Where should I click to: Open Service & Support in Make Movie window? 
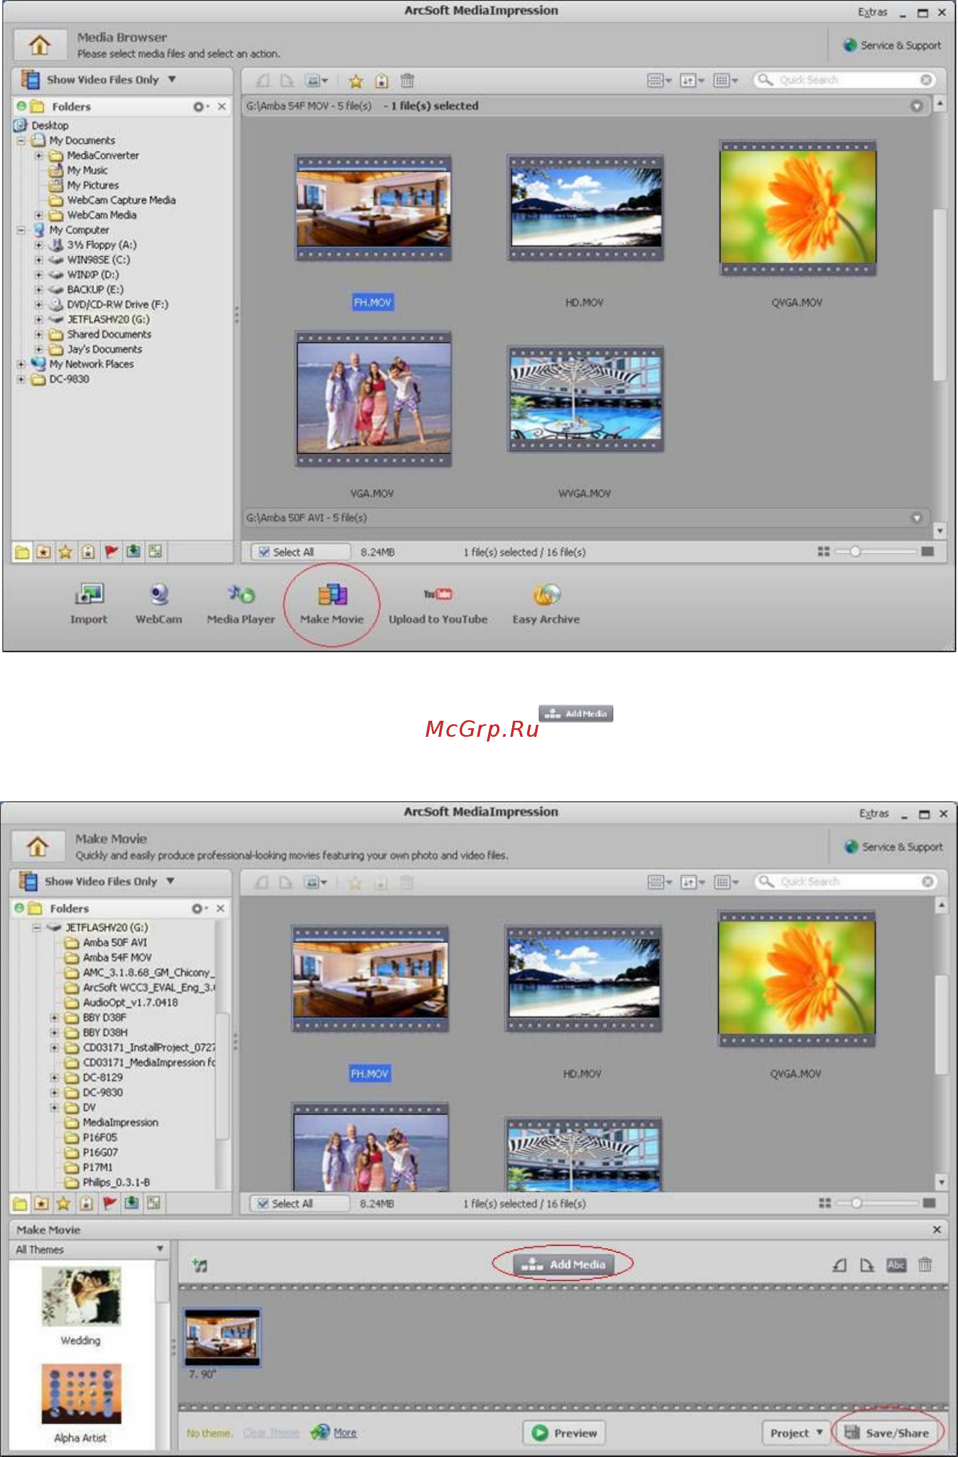click(x=894, y=847)
